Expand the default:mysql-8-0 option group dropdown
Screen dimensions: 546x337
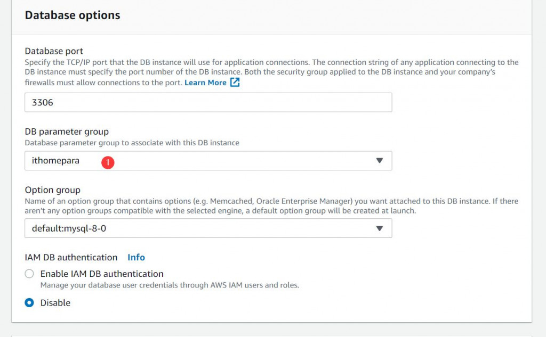(208, 228)
